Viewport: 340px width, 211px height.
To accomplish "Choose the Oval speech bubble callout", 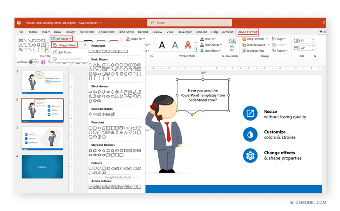I will click(99, 168).
